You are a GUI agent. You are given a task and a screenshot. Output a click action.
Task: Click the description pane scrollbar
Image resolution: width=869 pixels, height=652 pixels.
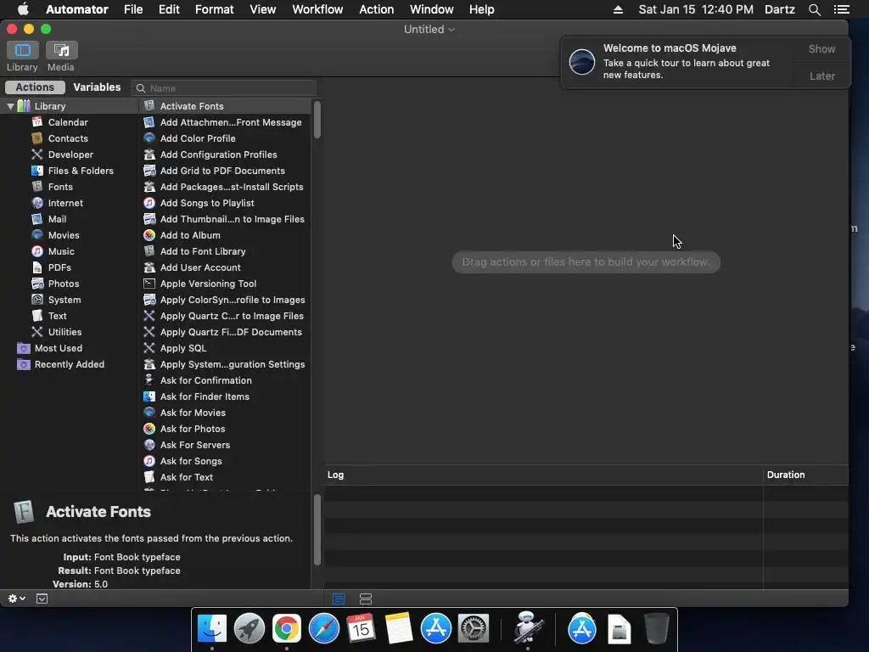coord(317,530)
